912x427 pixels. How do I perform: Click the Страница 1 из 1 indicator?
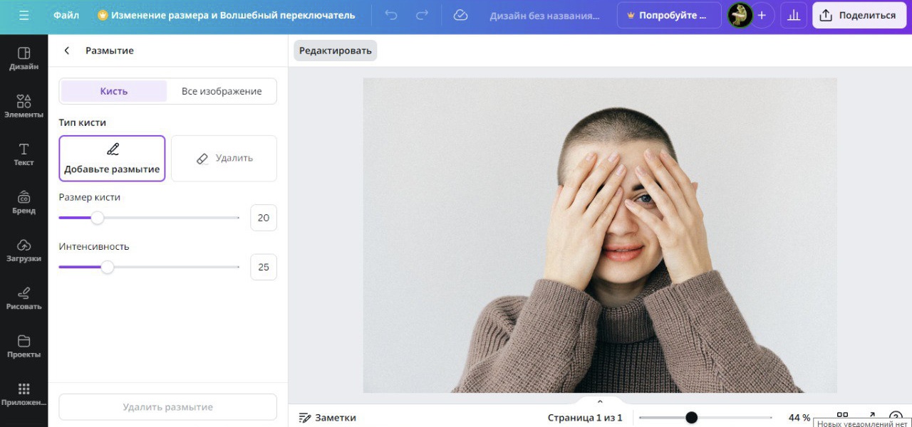(x=585, y=418)
